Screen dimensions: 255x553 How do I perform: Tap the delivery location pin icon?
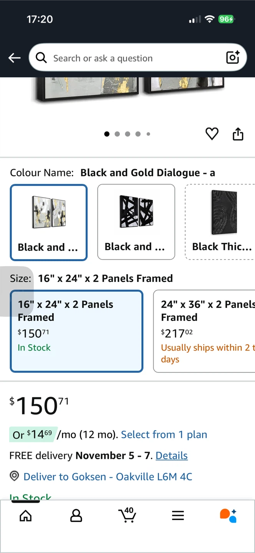14,476
